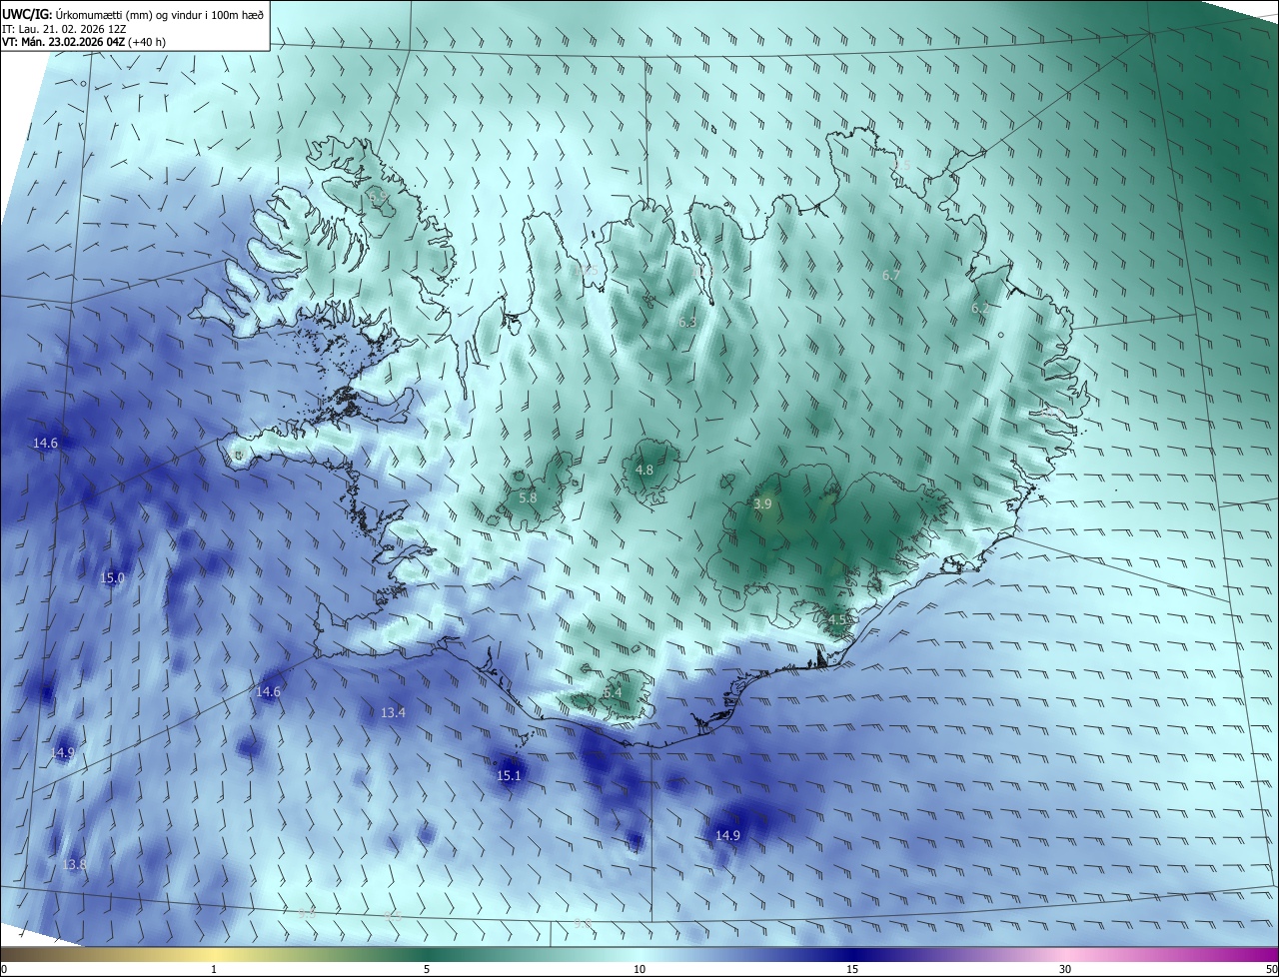The width and height of the screenshot is (1279, 977).
Task: Click the colorbar tick label 0
Action: 4,970
